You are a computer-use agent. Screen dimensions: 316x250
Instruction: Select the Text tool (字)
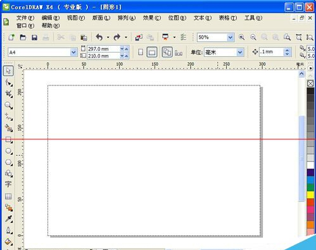pyautogui.click(x=8, y=184)
